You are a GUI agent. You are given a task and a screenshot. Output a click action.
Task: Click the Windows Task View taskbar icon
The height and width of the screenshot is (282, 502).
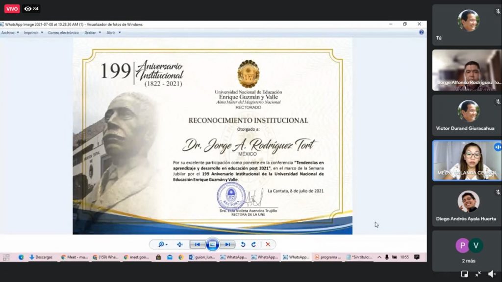pyautogui.click(x=6, y=257)
